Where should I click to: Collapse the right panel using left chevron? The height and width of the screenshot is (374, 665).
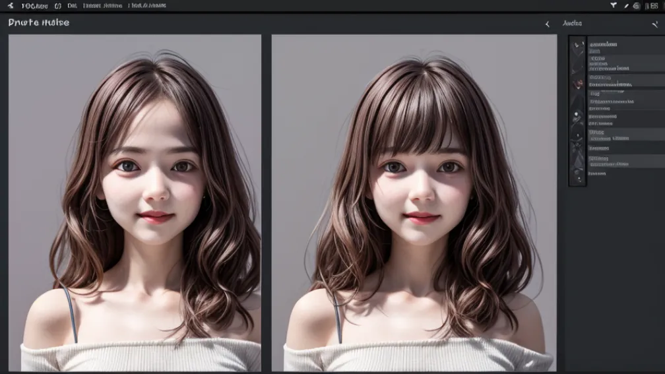click(x=547, y=24)
